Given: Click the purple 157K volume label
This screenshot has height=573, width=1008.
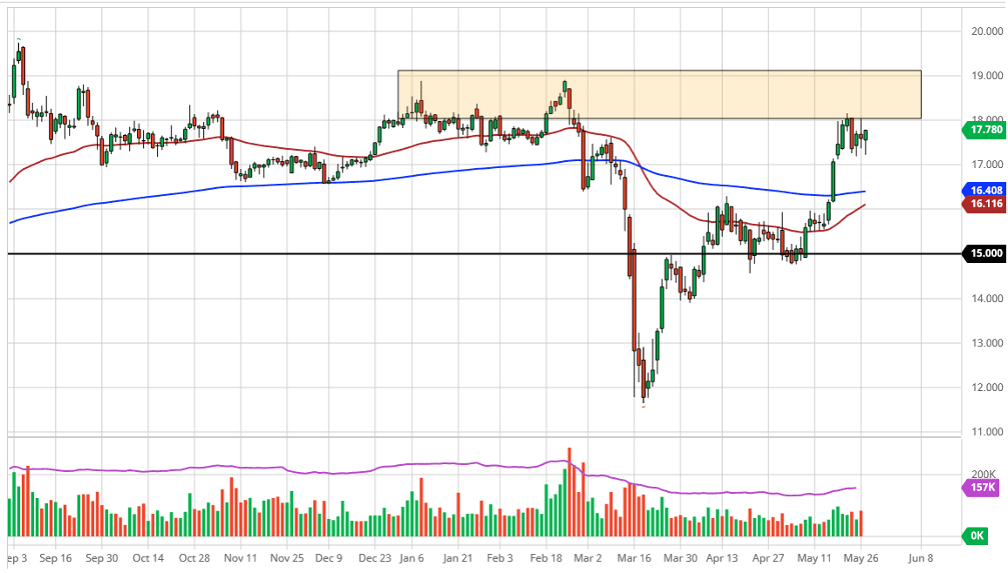Looking at the screenshot, I should click(x=981, y=487).
